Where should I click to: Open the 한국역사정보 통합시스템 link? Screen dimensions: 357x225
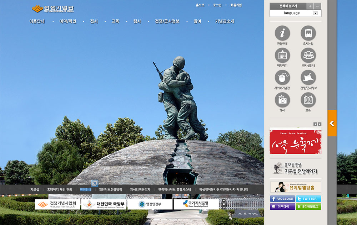[x=175, y=190]
